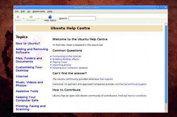Open the Edit menu
This screenshot has height=117, width=177.
pos(23,12)
